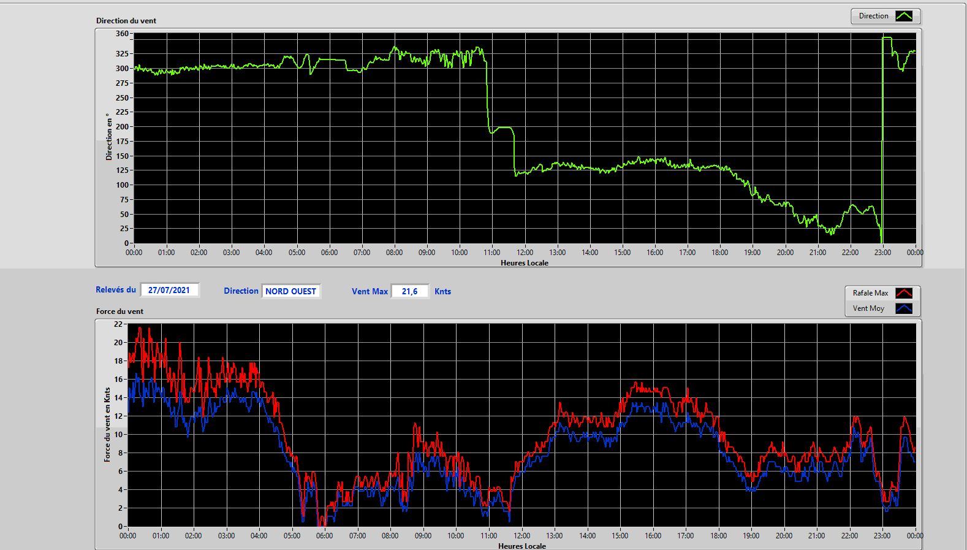Viewport: 967px width, 550px height.
Task: Click the 12 value on force Y-axis
Action: 118,416
